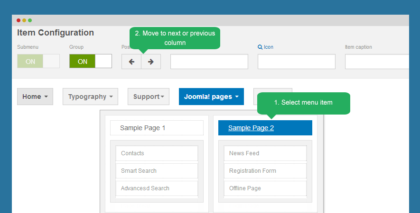Click the magnifier icon beside Icon label

pyautogui.click(x=260, y=47)
